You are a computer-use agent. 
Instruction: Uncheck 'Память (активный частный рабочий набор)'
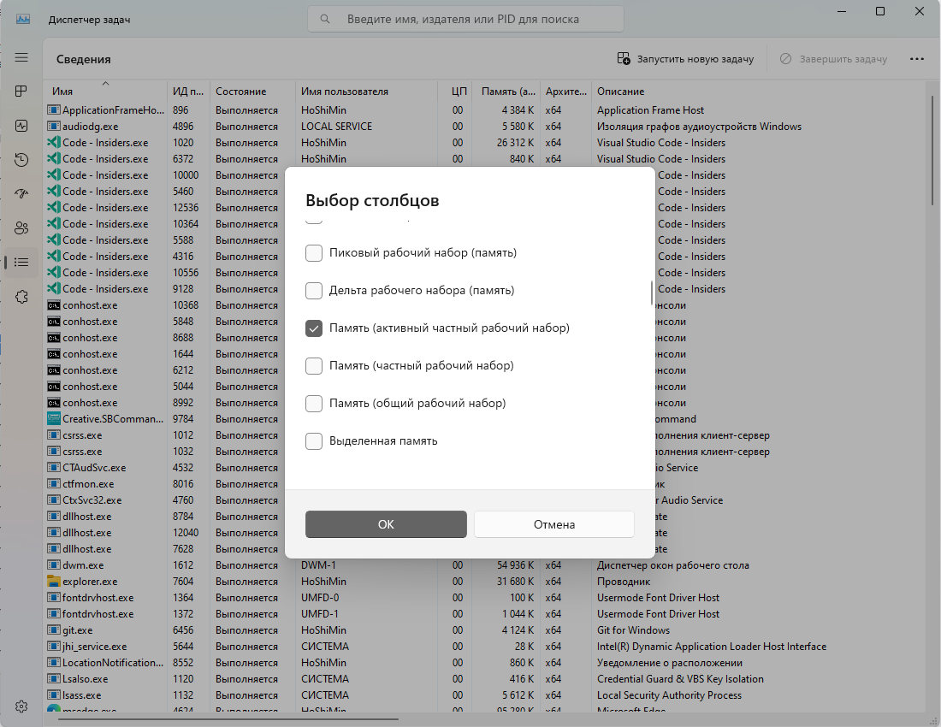coord(314,328)
